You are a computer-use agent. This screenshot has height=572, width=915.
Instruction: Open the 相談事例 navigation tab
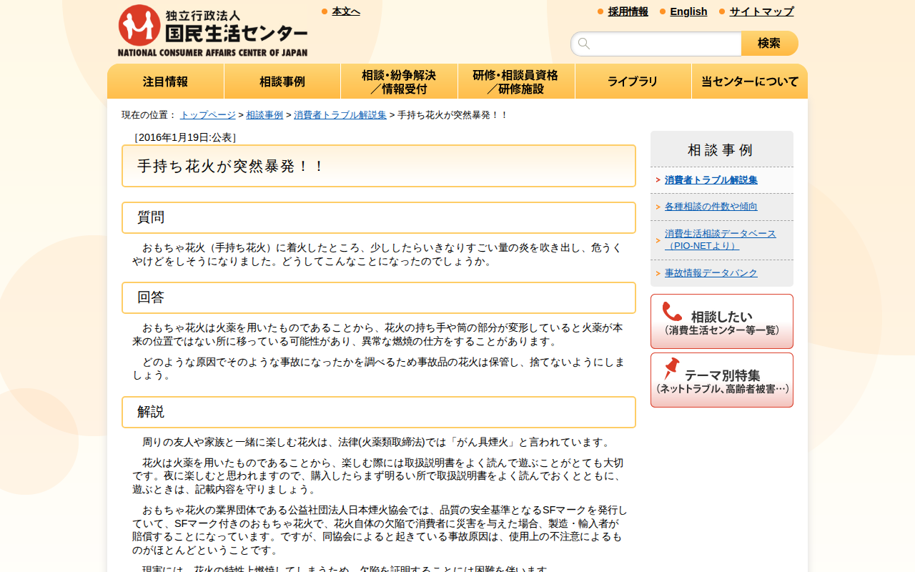[282, 82]
